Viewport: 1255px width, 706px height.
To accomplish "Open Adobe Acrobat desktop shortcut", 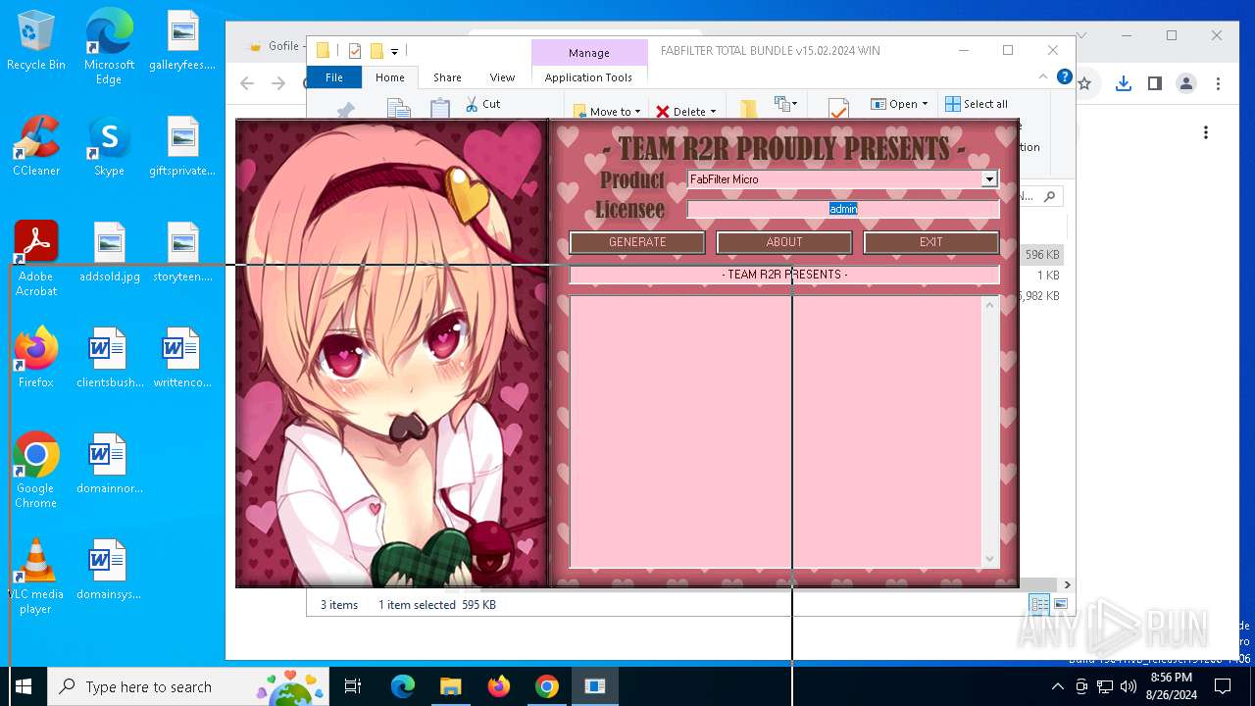I will pyautogui.click(x=36, y=259).
